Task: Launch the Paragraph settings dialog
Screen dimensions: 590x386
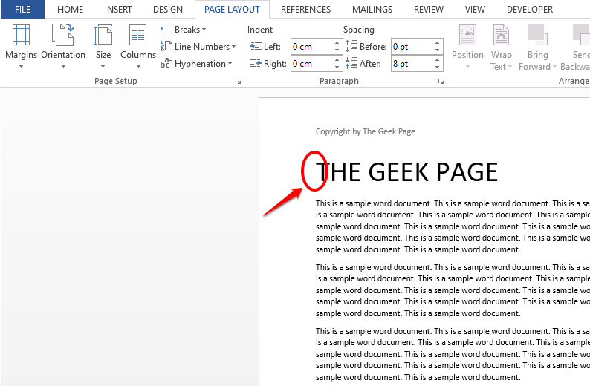Action: [441, 81]
